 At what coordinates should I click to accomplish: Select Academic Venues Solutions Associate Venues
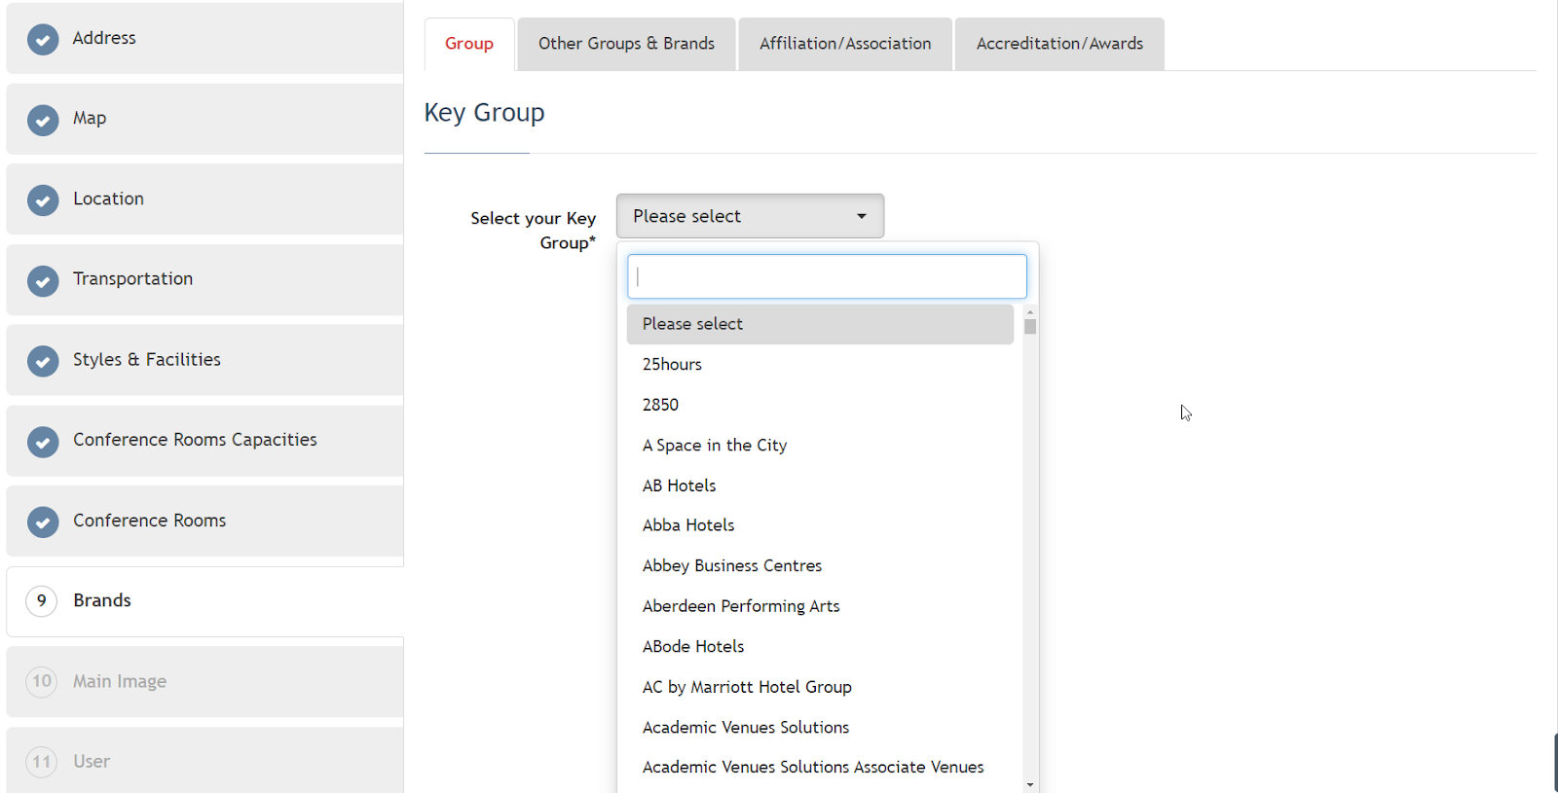pyautogui.click(x=820, y=768)
